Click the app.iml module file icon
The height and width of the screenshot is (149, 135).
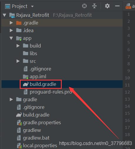click(26, 77)
